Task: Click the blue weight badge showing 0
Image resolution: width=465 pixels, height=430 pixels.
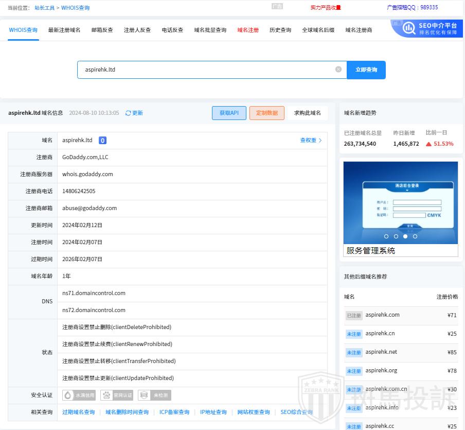Action: pos(102,141)
